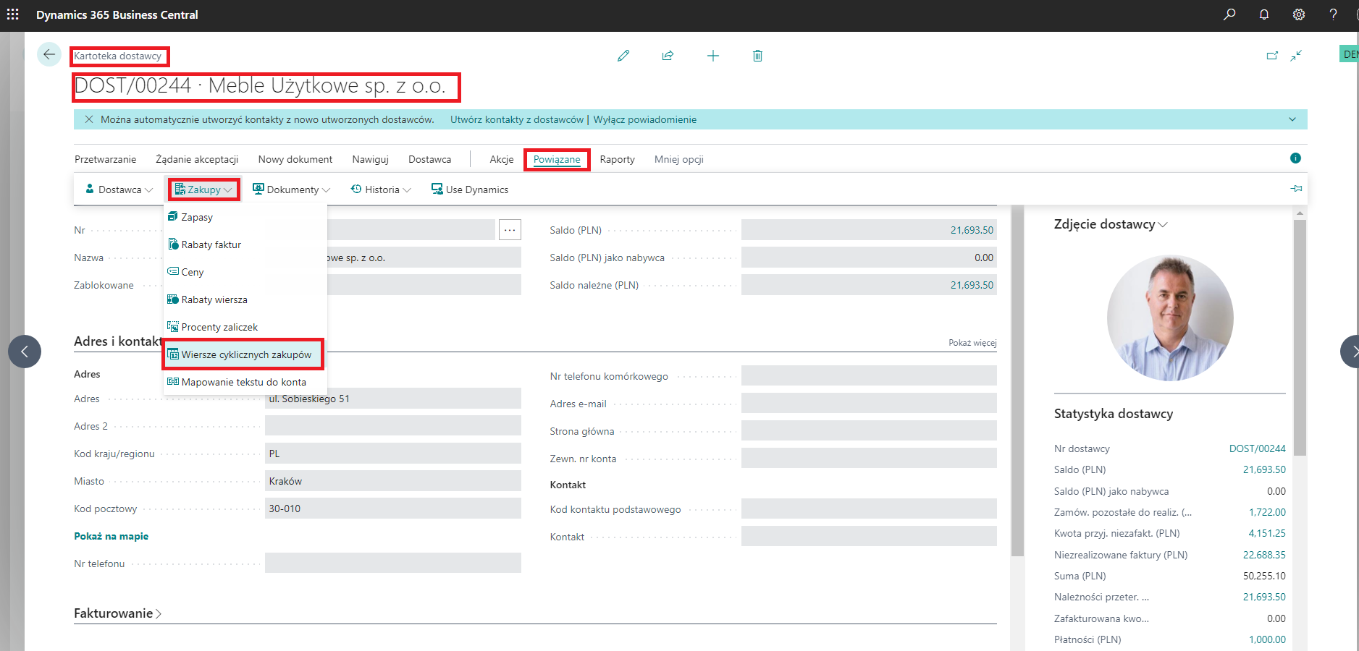Open the help question mark icon

(1333, 14)
